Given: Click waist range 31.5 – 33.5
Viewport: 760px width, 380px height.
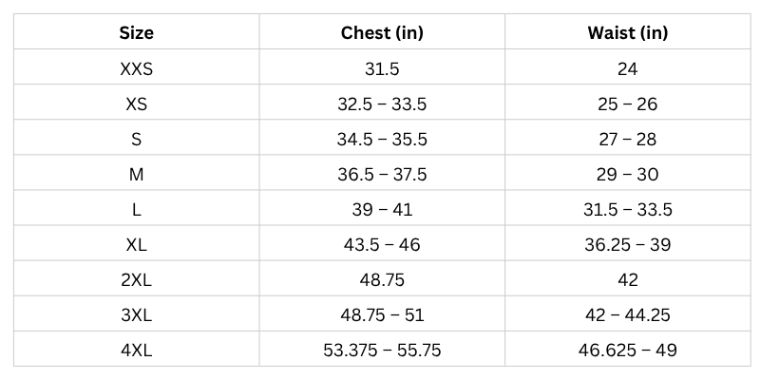Looking at the screenshot, I should coord(627,210).
